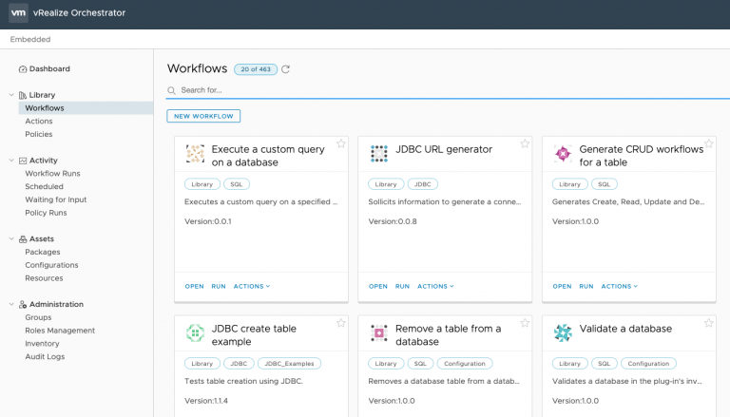Favorite Generate CRUD workflows for a table
This screenshot has width=730, height=417.
pyautogui.click(x=708, y=143)
